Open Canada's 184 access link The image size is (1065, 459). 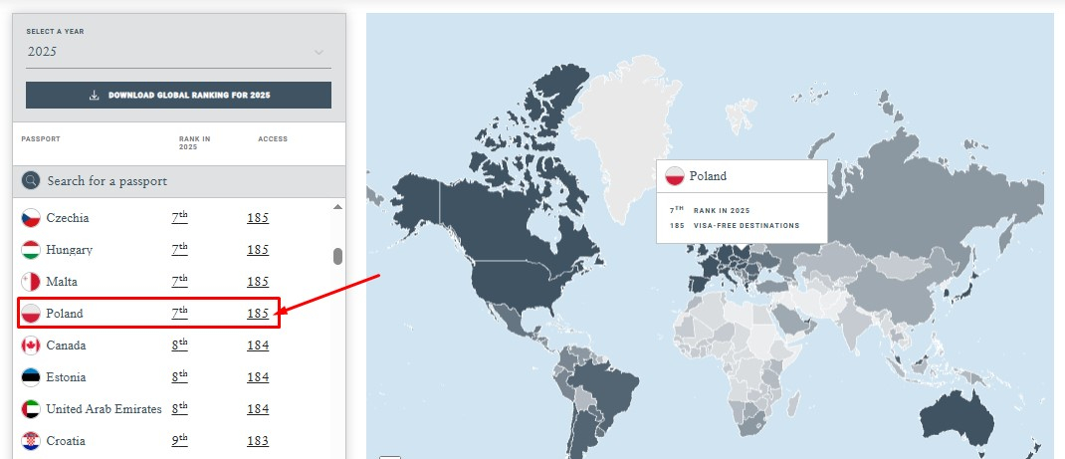(258, 345)
